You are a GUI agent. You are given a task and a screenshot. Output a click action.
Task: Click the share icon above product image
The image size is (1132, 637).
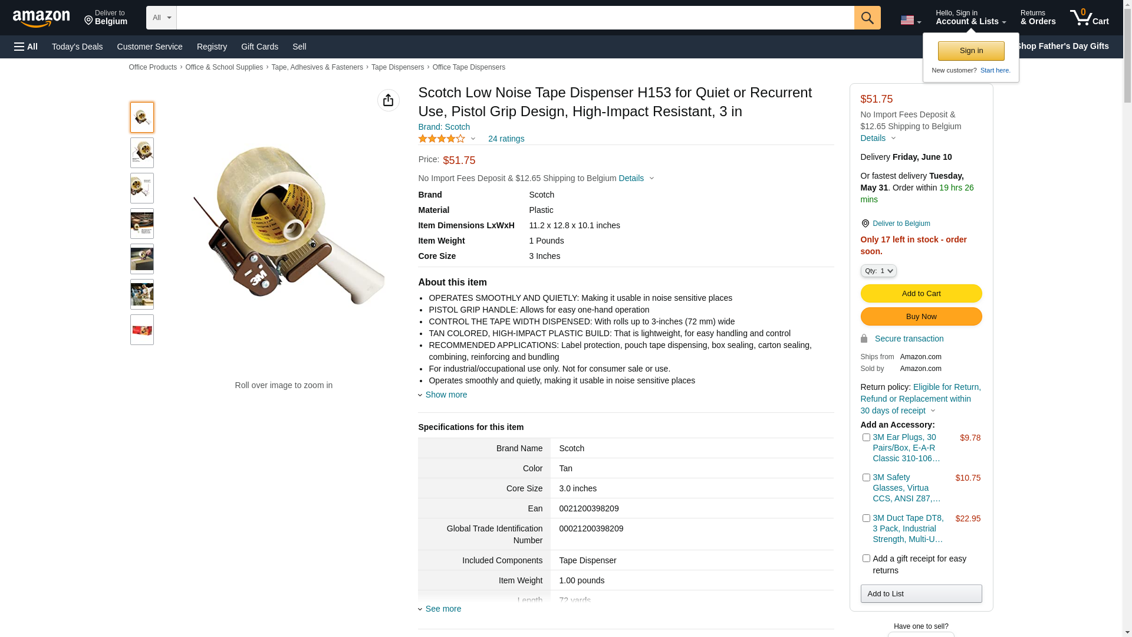tap(388, 100)
